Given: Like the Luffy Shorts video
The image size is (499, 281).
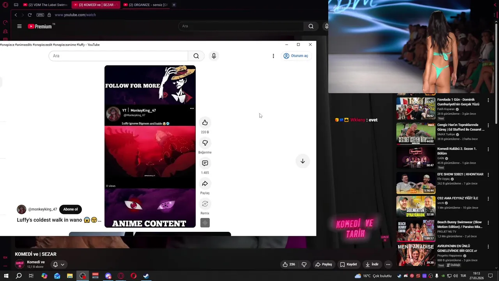Looking at the screenshot, I should tap(205, 123).
